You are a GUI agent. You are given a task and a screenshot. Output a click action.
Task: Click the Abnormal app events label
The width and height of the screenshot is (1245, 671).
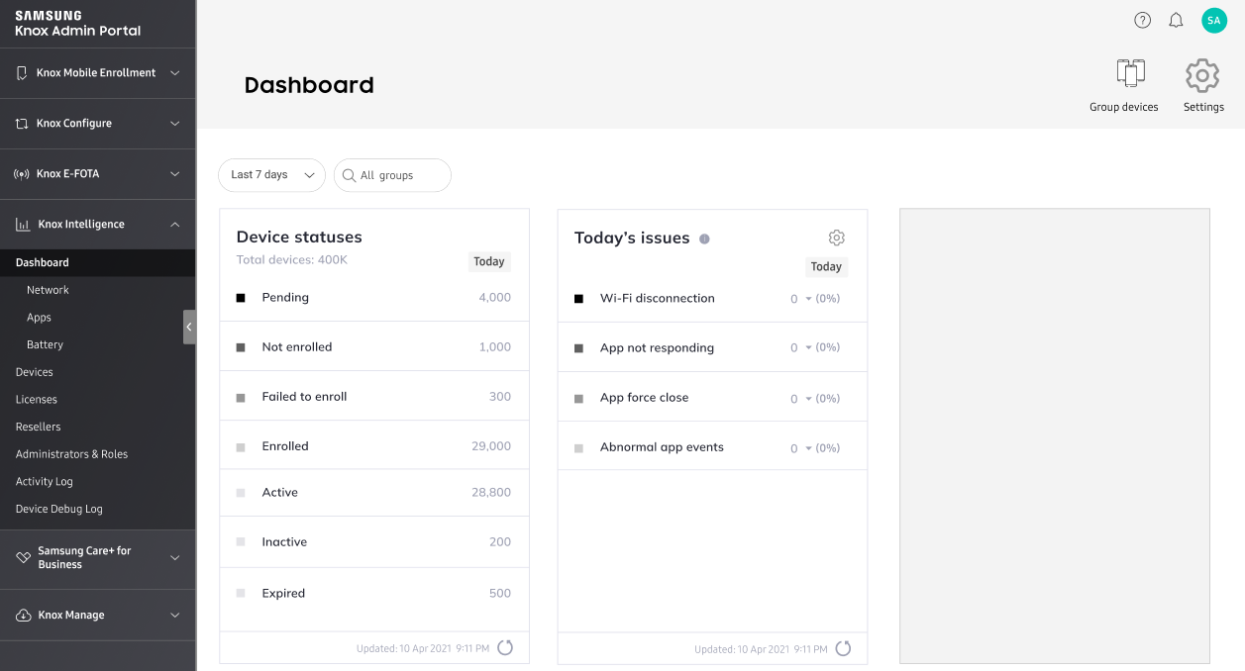click(662, 447)
